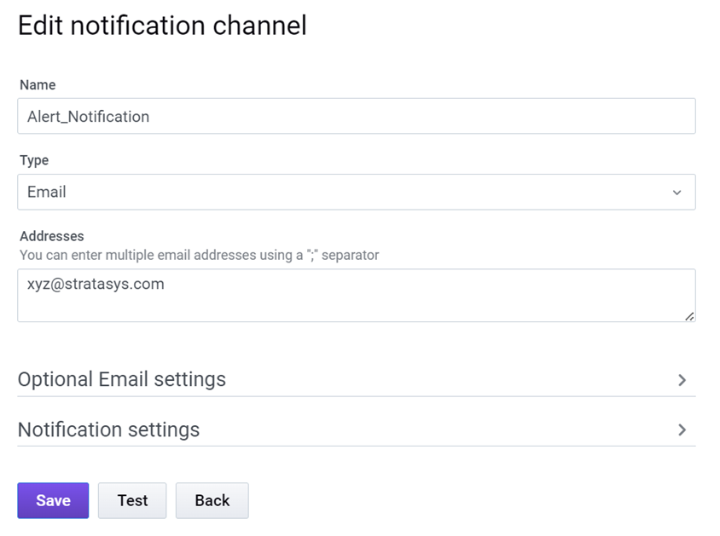The height and width of the screenshot is (536, 720).
Task: Click the Notification settings chevron icon
Action: pyautogui.click(x=682, y=430)
